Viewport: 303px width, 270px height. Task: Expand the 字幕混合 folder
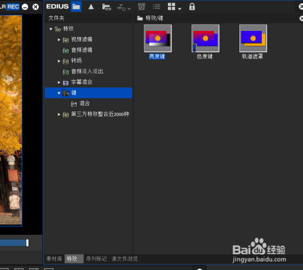[x=59, y=83]
